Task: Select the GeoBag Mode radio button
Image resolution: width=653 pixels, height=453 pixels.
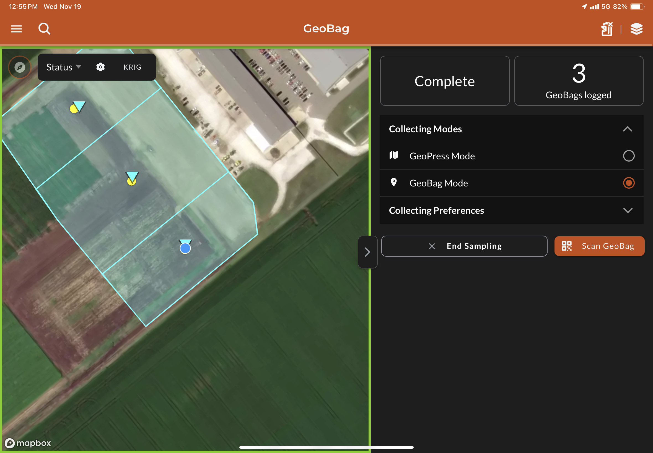Action: [629, 183]
